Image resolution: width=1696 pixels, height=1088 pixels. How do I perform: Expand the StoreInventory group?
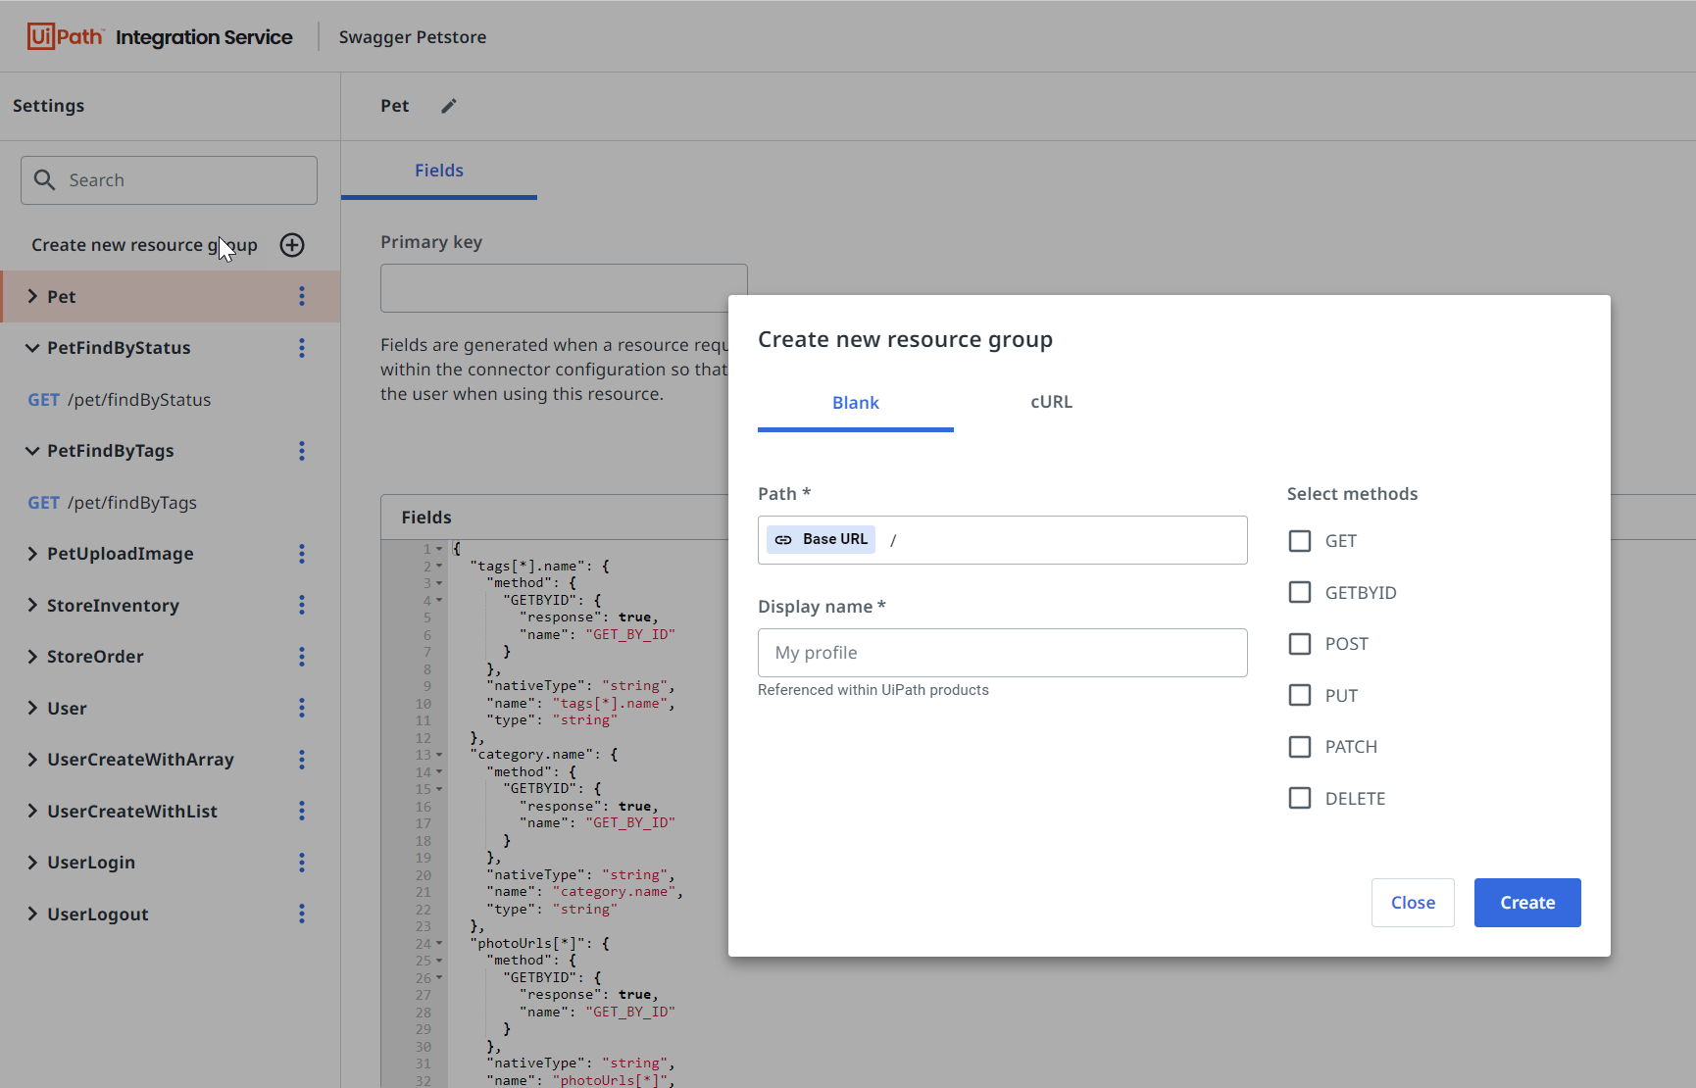click(32, 606)
